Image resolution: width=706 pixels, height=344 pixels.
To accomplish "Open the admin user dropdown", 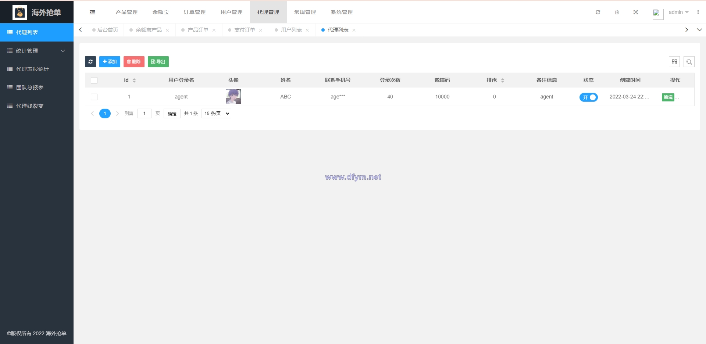I will coord(679,12).
